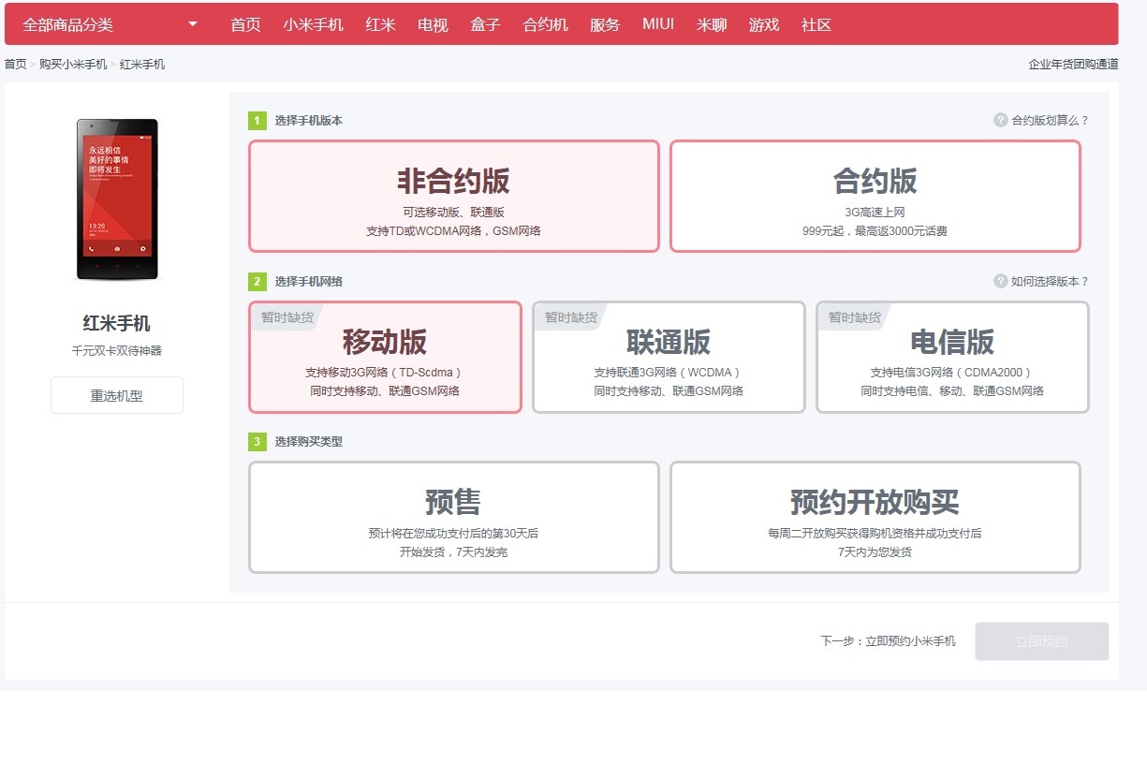Click the 选择手机版本 step heading
Screen dimensions: 1147x779
pos(309,121)
